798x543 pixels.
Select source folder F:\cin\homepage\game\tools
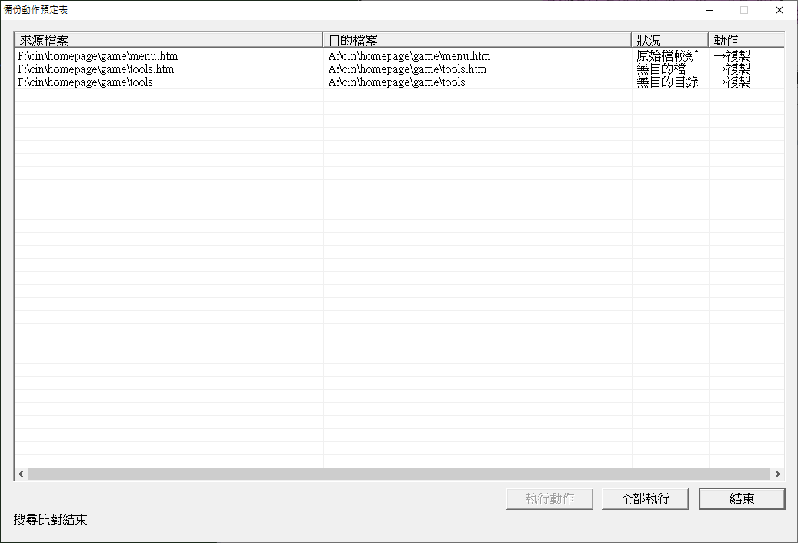85,82
